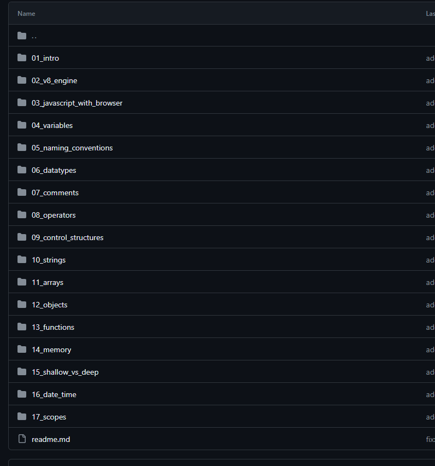435x466 pixels.
Task: Click the folder icon beside 01_intro
Action: click(22, 58)
